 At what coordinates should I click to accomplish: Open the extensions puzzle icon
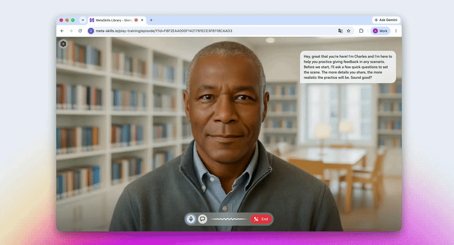361,31
